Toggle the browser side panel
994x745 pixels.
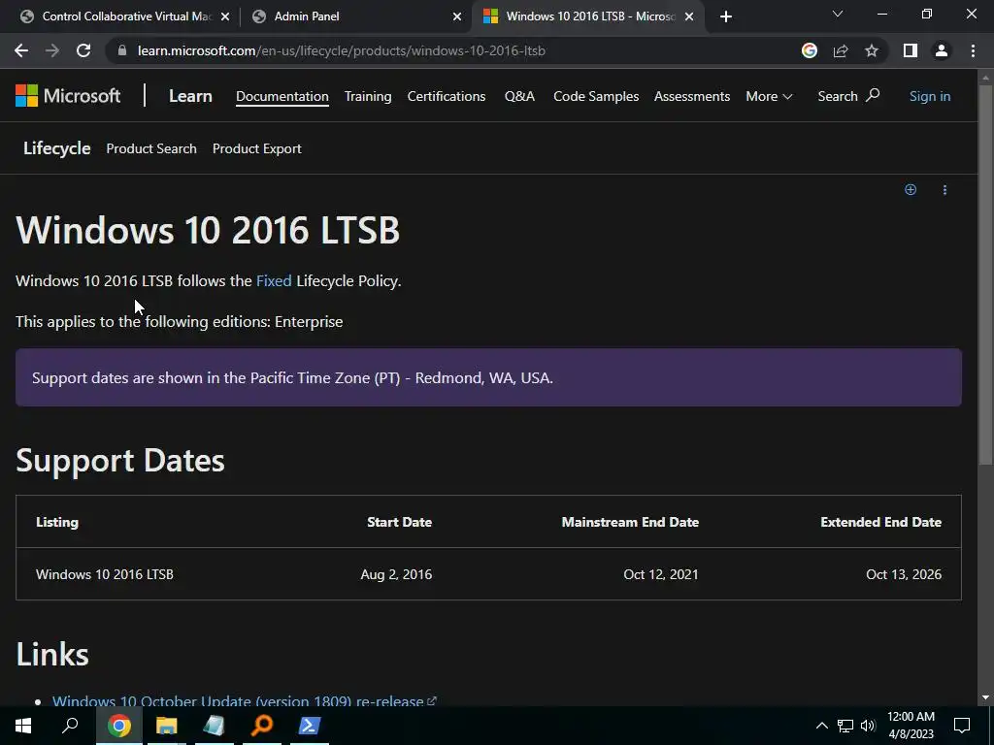click(x=911, y=50)
